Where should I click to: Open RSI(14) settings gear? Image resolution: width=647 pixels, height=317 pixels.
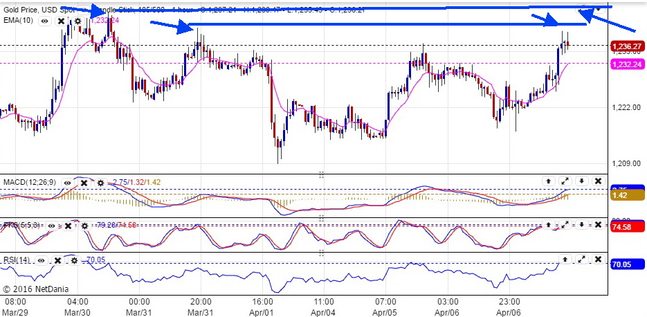pos(74,260)
